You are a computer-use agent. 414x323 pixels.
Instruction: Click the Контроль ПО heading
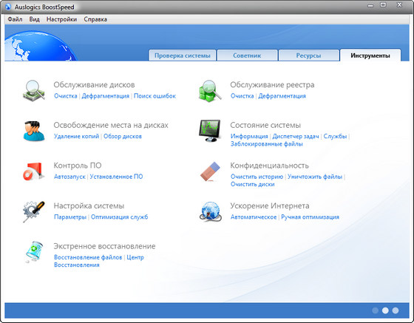tap(78, 166)
